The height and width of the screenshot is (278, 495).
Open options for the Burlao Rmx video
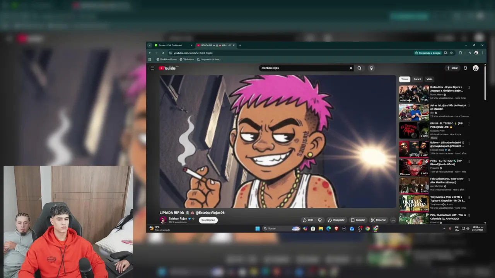pyautogui.click(x=469, y=88)
